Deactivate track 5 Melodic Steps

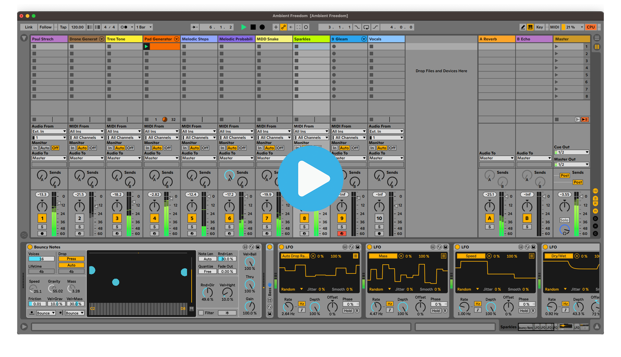[192, 218]
